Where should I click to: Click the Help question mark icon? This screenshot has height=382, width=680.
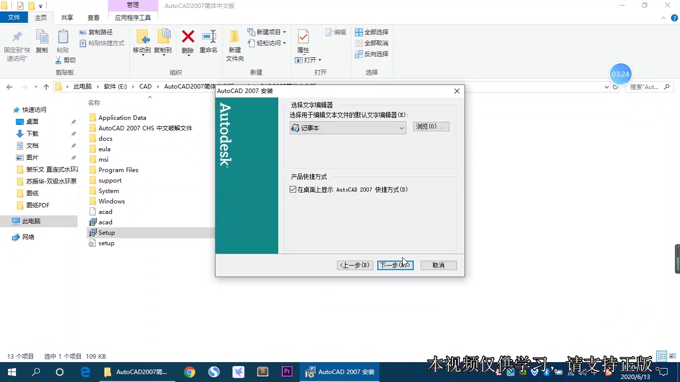click(x=675, y=18)
